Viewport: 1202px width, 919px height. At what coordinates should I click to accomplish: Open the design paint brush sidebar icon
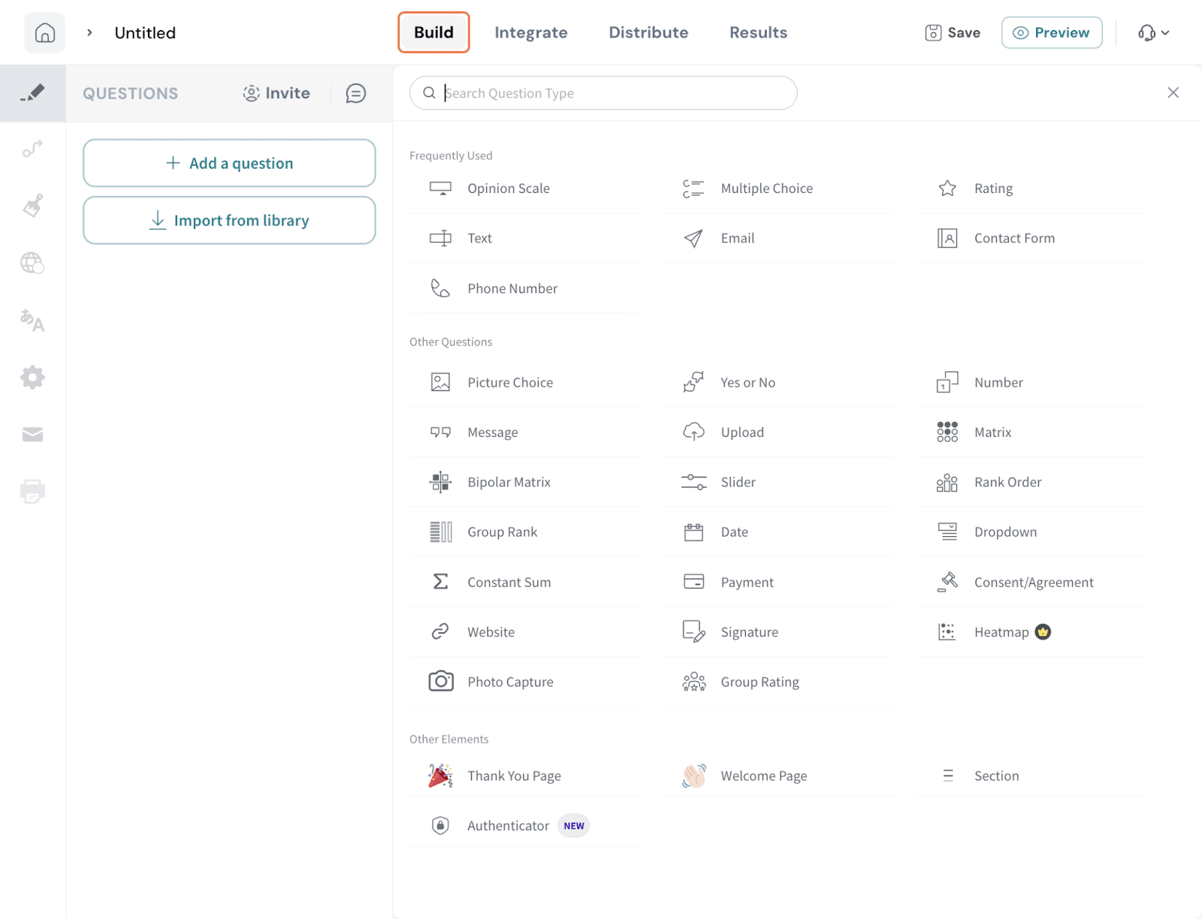point(32,206)
